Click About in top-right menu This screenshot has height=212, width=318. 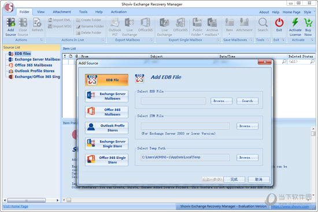tap(264, 12)
